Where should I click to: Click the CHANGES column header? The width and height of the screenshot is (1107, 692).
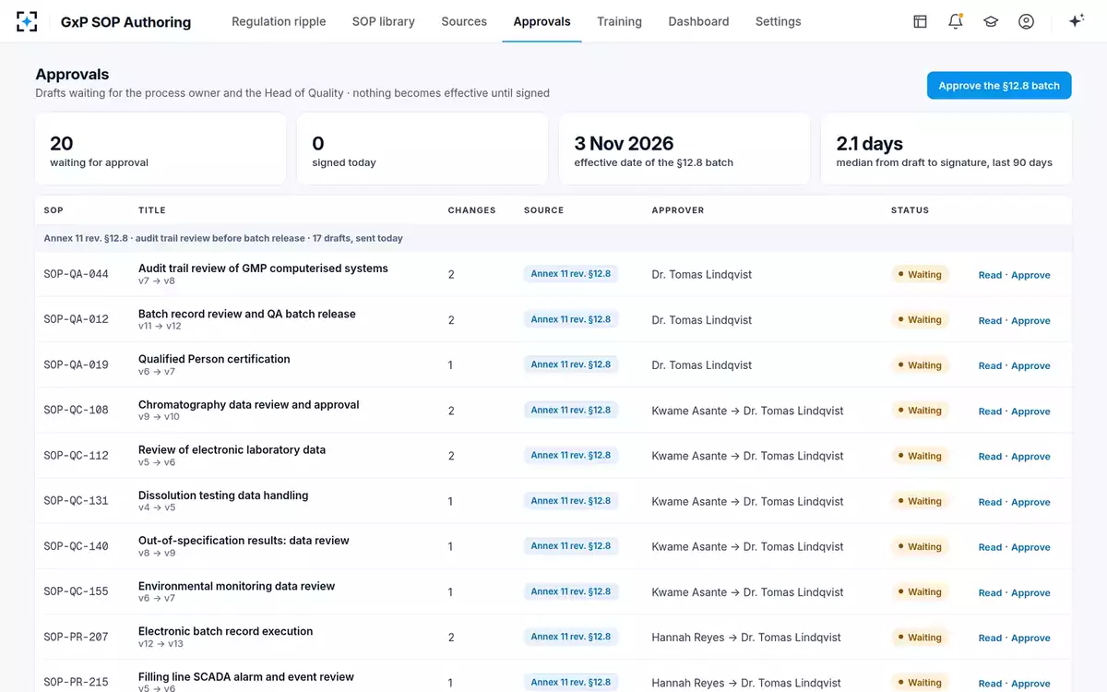pos(471,210)
